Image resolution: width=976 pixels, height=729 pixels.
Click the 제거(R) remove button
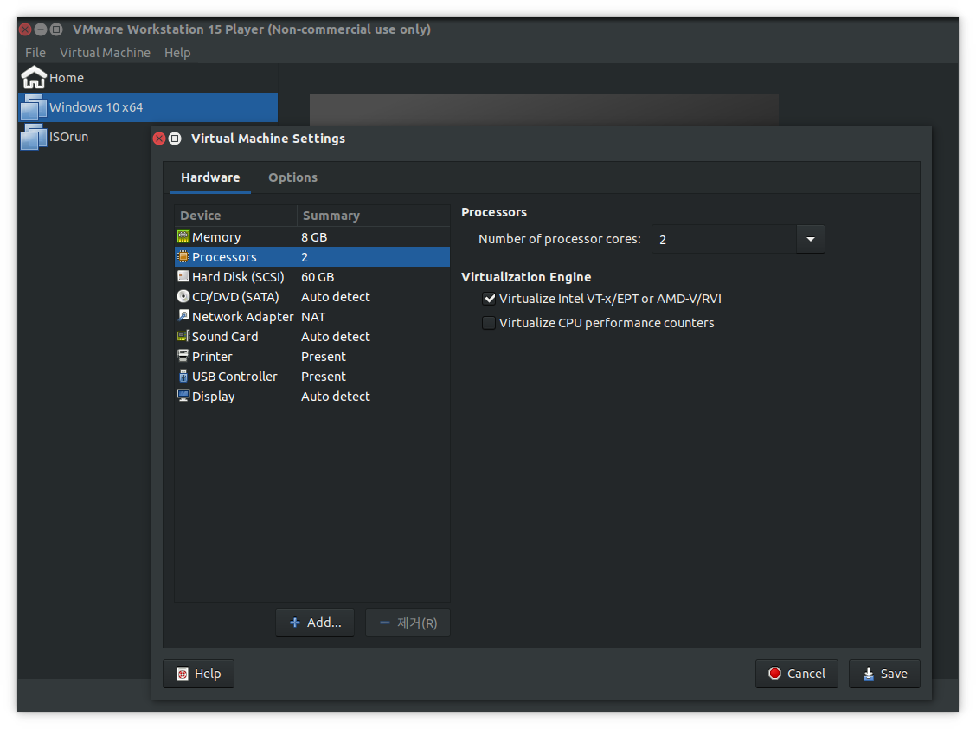(408, 623)
